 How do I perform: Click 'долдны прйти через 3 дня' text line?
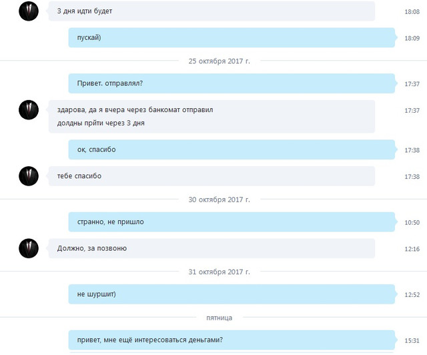point(101,123)
